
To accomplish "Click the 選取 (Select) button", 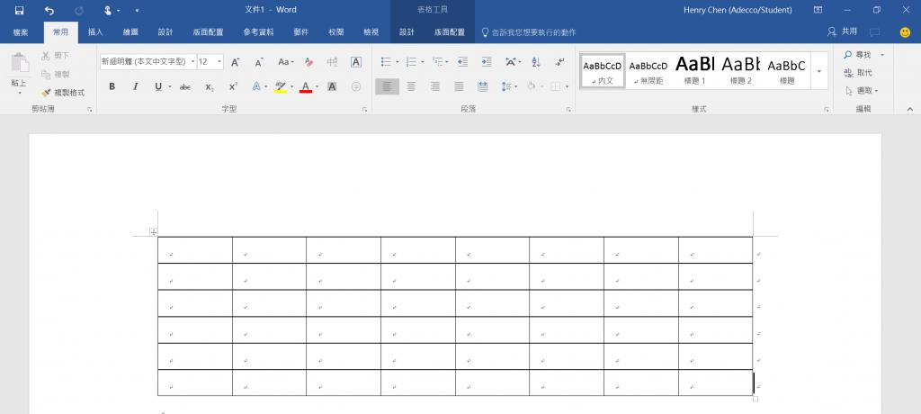I will pos(862,91).
